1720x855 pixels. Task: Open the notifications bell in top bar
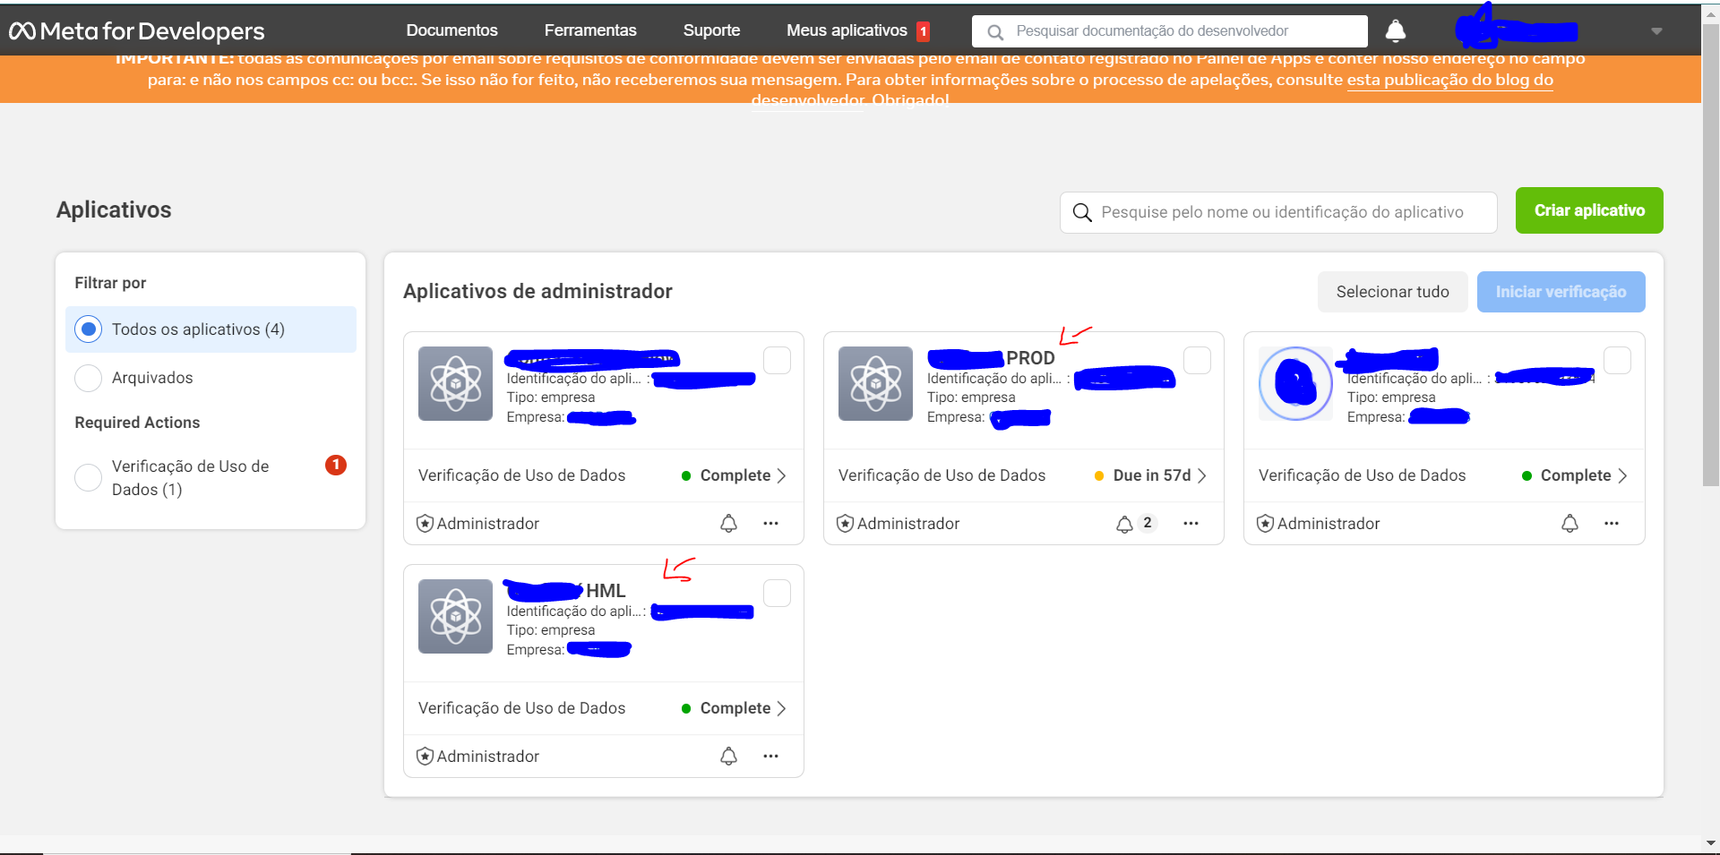(1396, 31)
